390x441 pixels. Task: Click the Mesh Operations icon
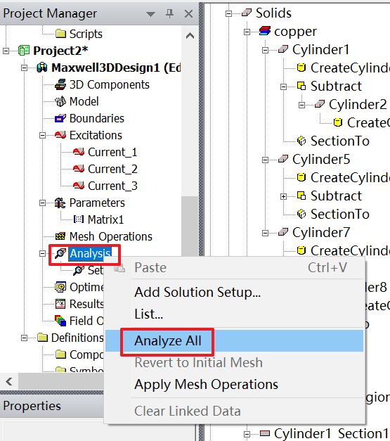pos(60,236)
